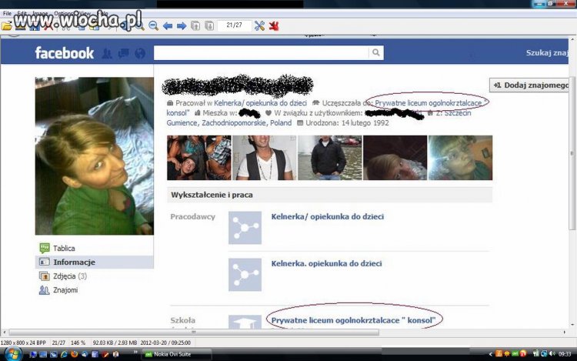Open Facebook friend requests icon

tap(107, 54)
